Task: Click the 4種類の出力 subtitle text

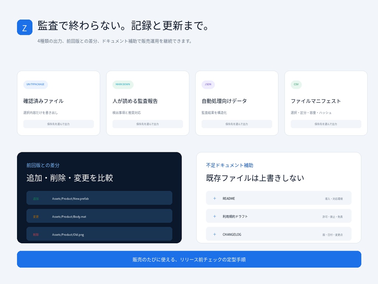Action: (x=114, y=41)
